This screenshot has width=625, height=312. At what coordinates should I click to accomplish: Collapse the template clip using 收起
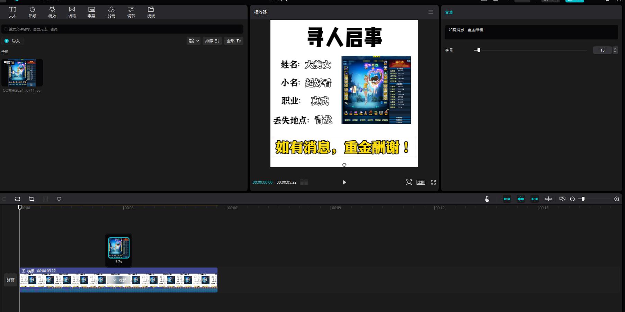119,280
